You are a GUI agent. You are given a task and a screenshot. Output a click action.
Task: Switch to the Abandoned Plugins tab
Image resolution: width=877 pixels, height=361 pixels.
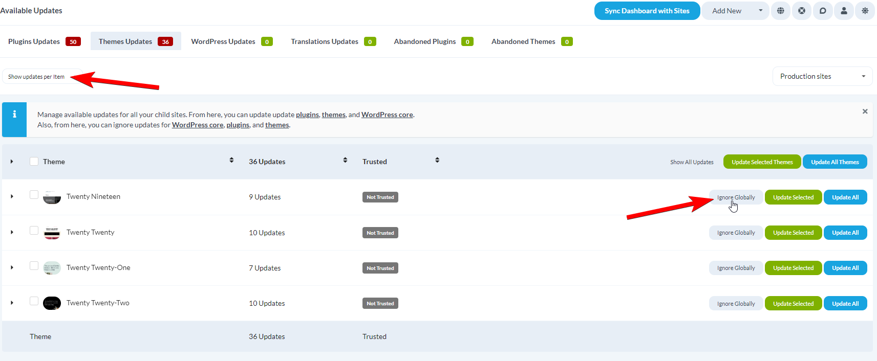pos(434,41)
